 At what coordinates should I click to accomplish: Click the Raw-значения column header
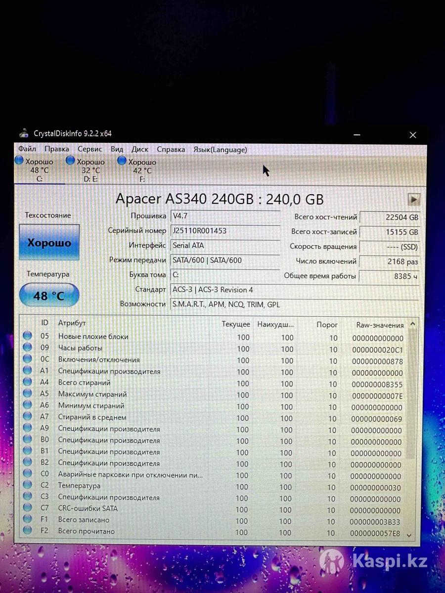[x=380, y=325]
